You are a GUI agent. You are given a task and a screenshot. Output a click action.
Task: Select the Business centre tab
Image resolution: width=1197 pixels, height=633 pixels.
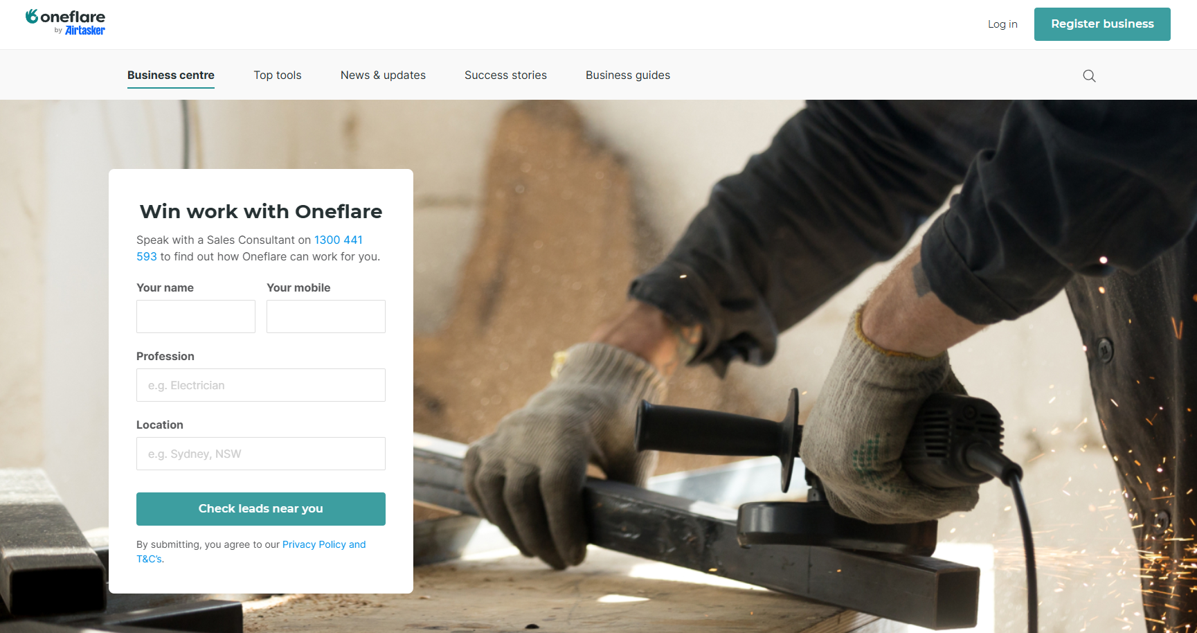171,75
